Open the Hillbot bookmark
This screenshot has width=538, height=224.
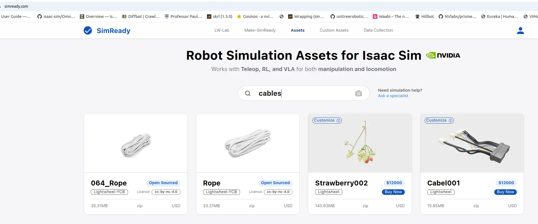coord(425,17)
